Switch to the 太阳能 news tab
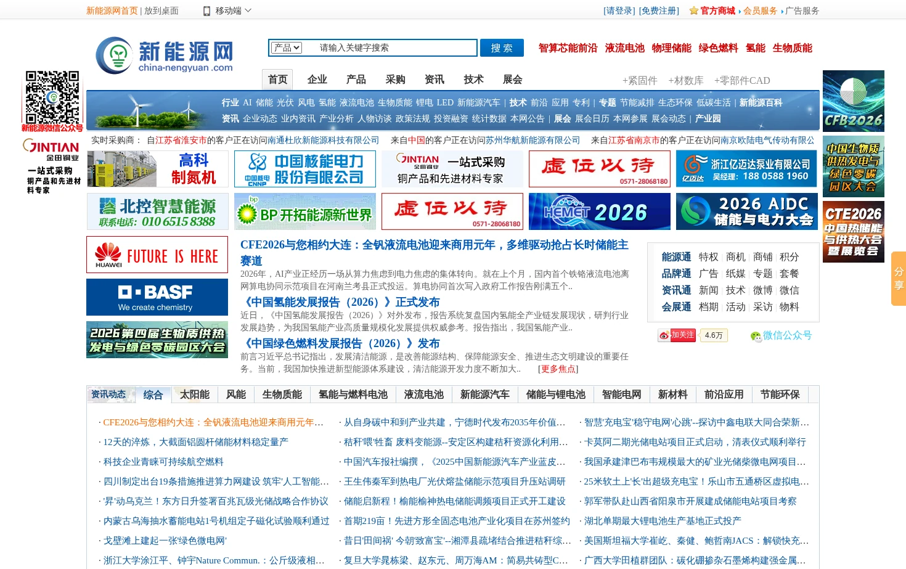 195,395
